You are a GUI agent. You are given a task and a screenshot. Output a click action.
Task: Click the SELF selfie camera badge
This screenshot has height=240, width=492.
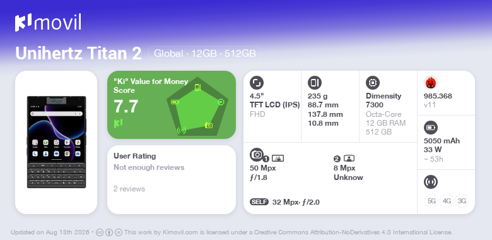pos(259,202)
